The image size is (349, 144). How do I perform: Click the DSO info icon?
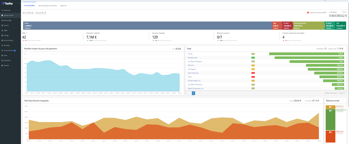[26, 33]
